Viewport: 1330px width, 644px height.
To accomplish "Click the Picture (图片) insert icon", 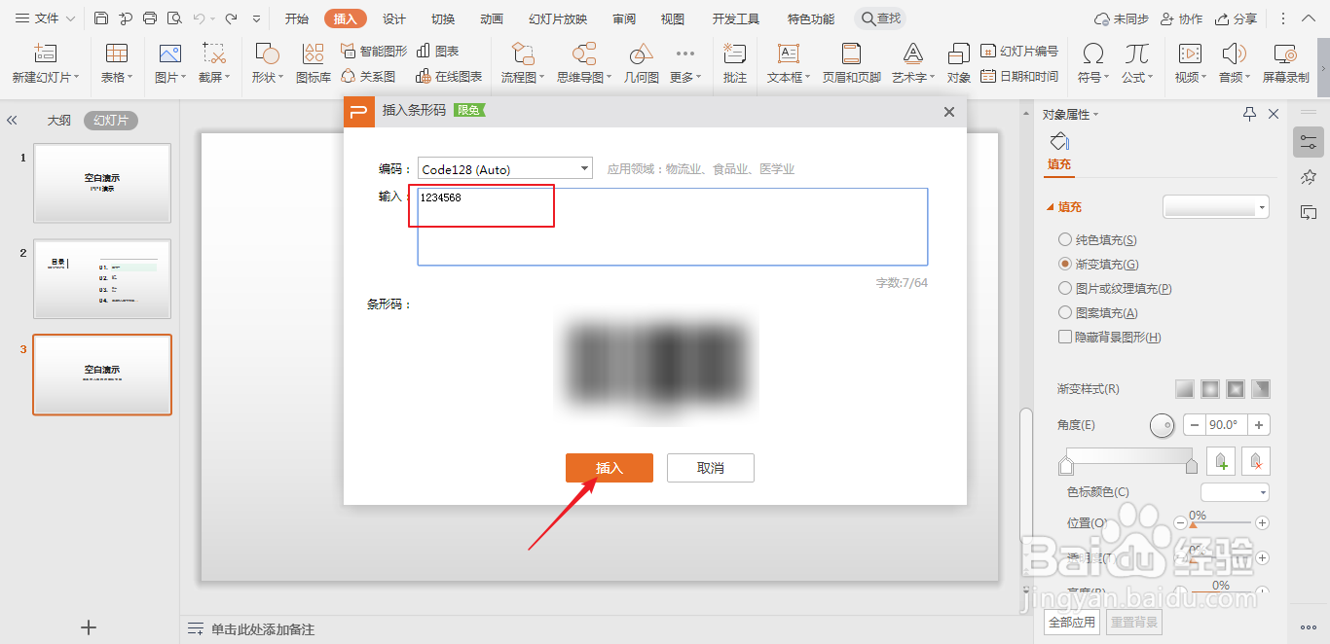I will [x=169, y=54].
